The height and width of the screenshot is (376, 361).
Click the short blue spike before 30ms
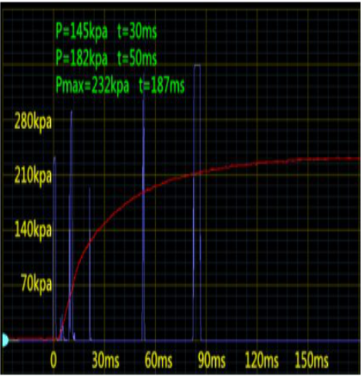(x=89, y=264)
